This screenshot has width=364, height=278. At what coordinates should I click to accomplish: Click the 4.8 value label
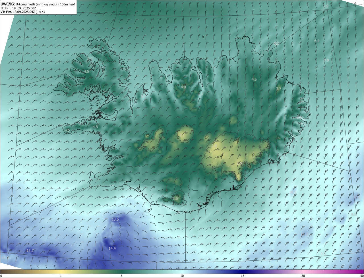pos(95,127)
